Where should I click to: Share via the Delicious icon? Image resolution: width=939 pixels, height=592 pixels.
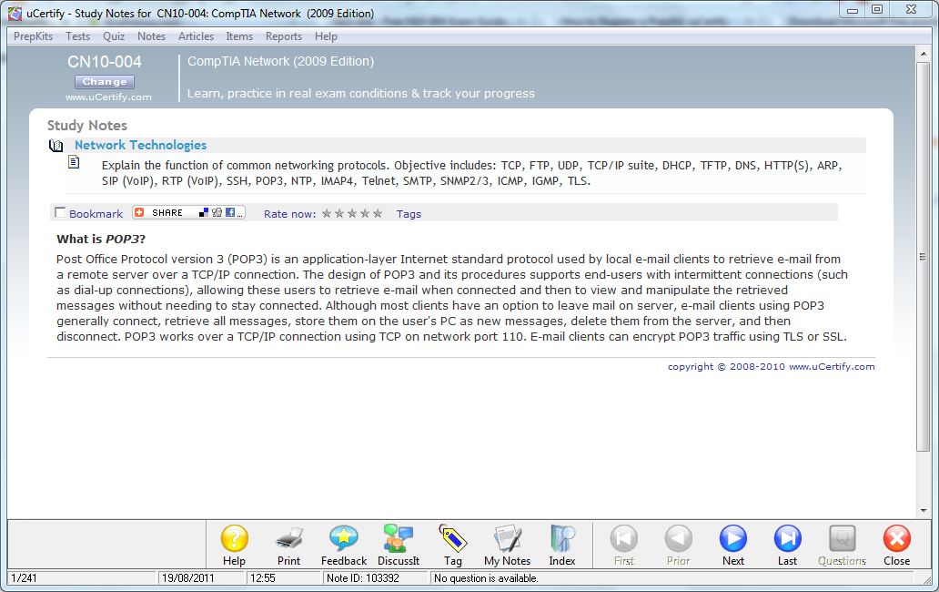(x=204, y=213)
